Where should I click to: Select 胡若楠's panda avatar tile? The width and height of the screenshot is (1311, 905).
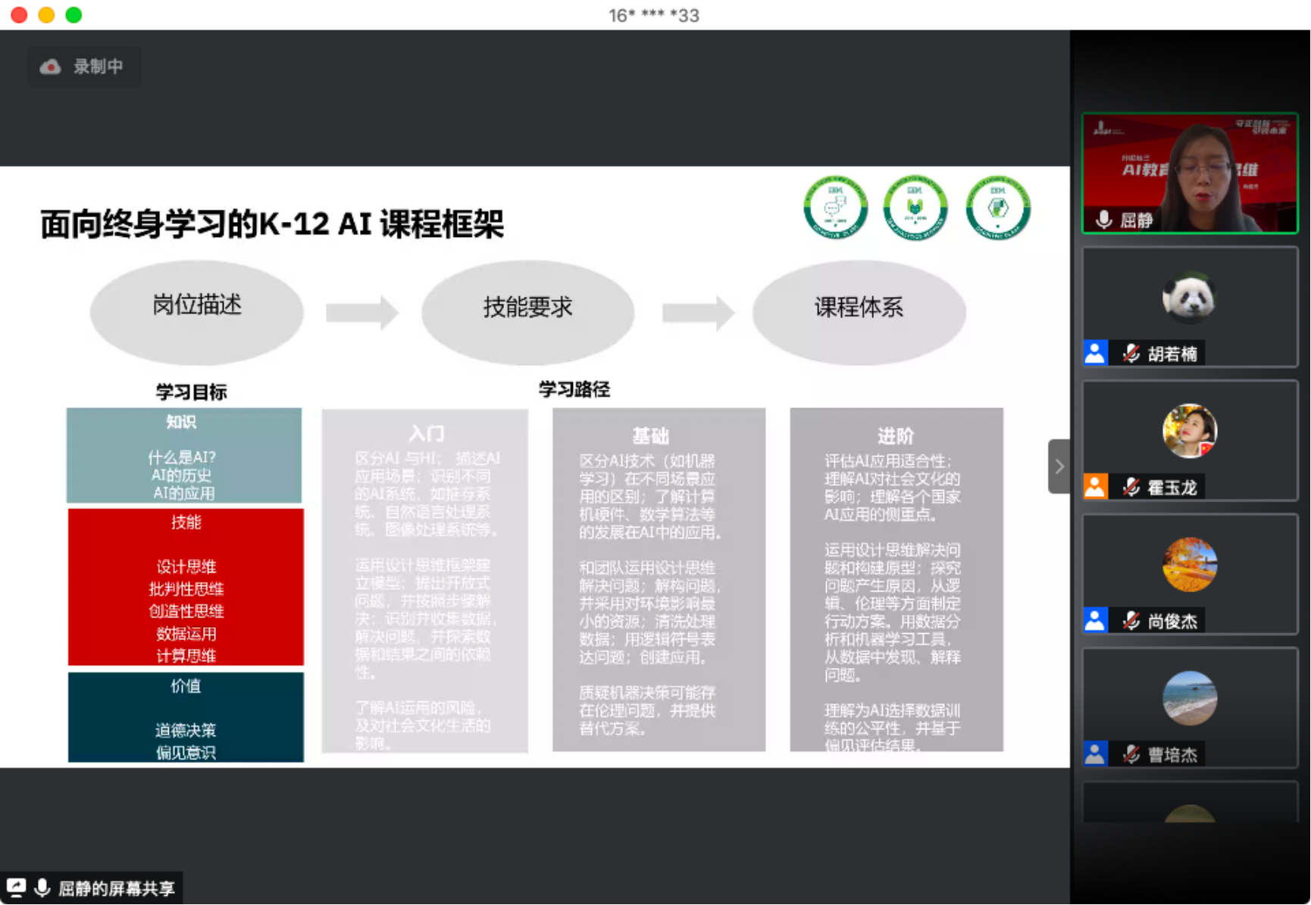click(x=1189, y=298)
